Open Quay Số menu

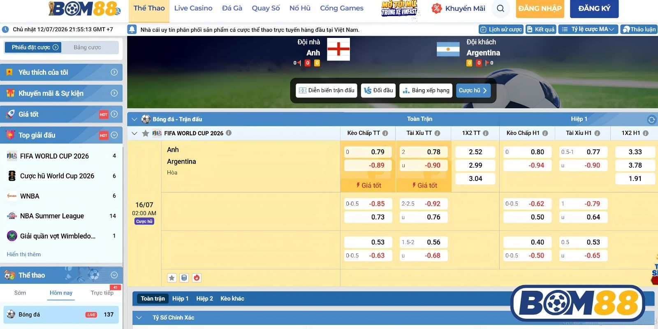point(266,8)
